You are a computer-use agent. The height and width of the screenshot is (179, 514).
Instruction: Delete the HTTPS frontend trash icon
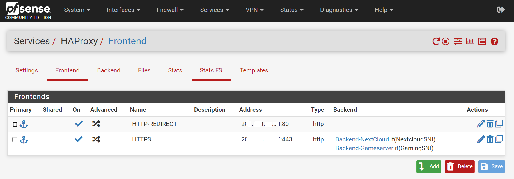(490, 139)
